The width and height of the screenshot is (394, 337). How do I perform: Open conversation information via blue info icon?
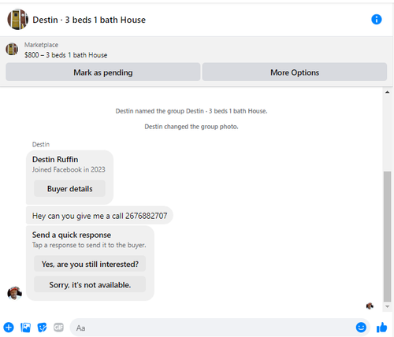[x=376, y=20]
